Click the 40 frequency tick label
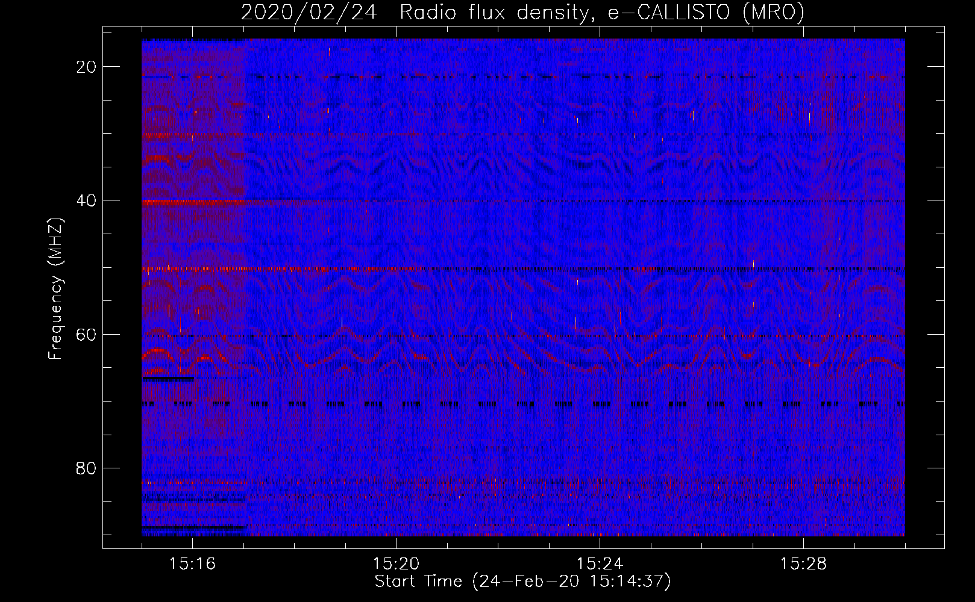975x602 pixels. 86,200
